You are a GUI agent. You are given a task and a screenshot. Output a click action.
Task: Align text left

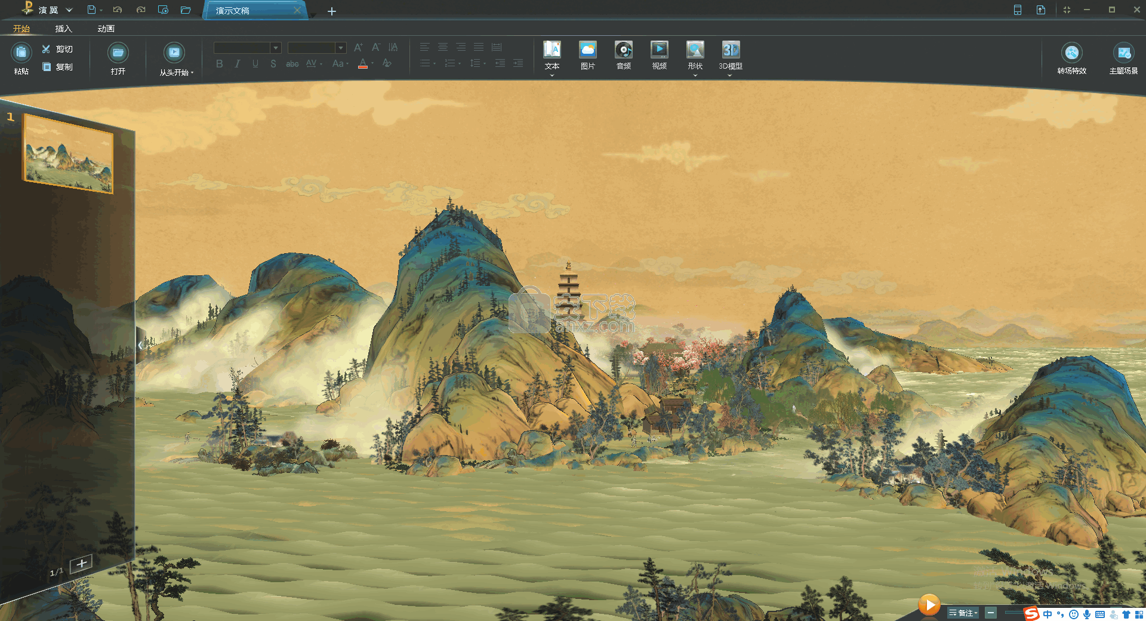[x=424, y=47]
